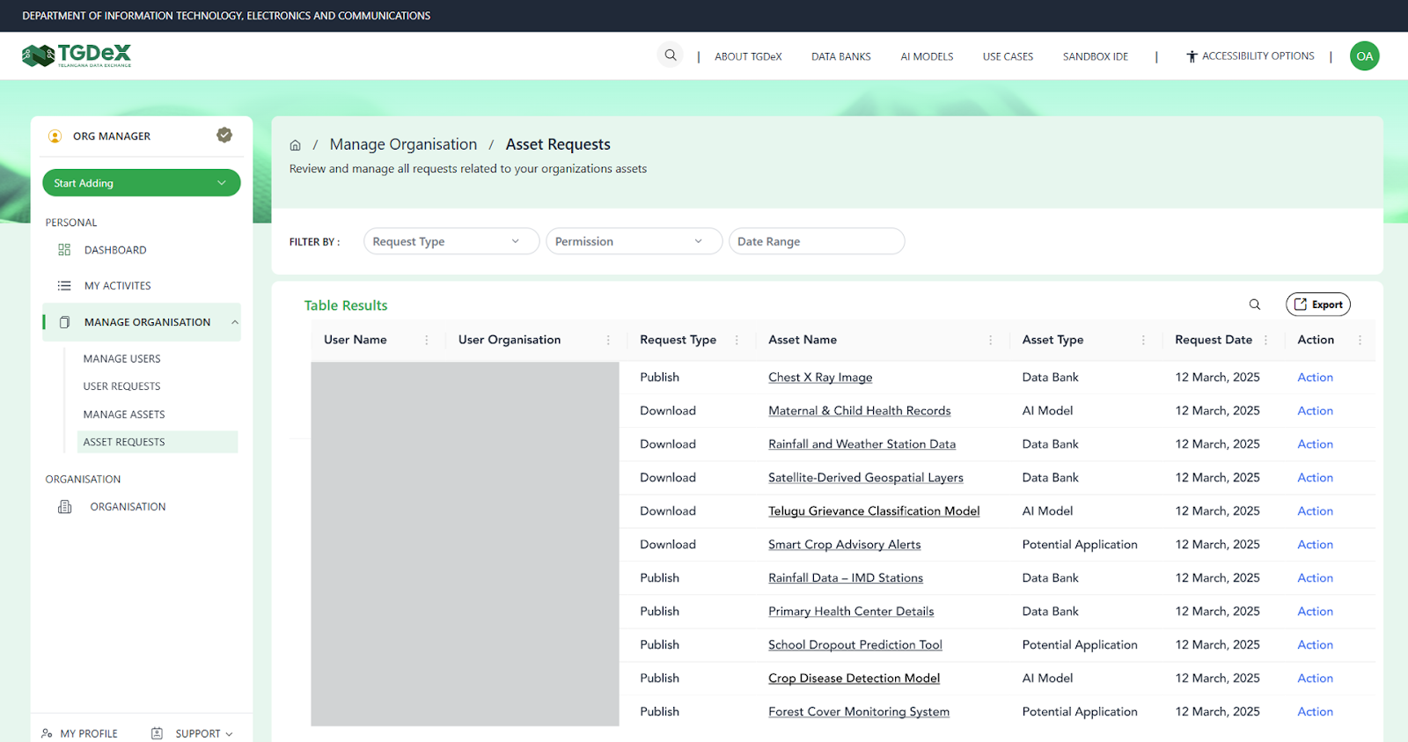This screenshot has width=1408, height=742.
Task: Open column menu dots for Asset Name
Action: pyautogui.click(x=990, y=340)
